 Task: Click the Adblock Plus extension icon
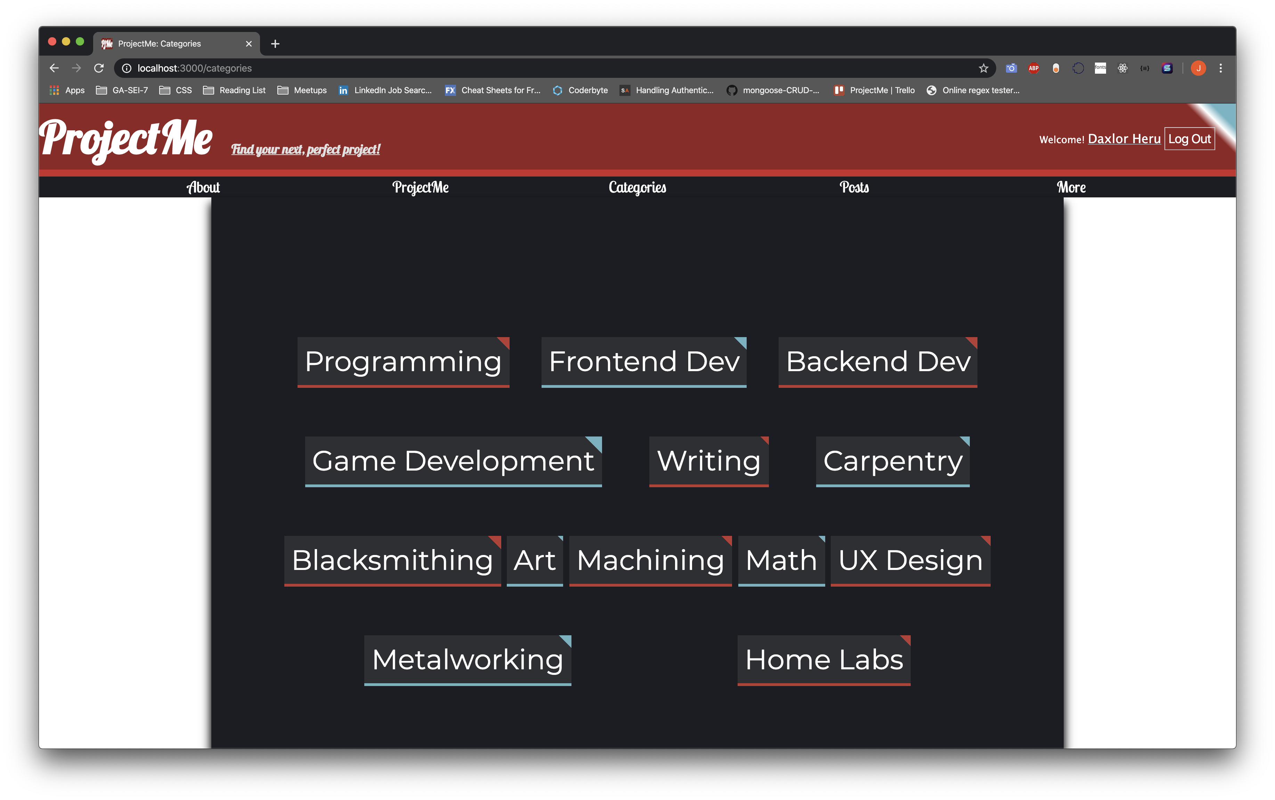(1033, 68)
